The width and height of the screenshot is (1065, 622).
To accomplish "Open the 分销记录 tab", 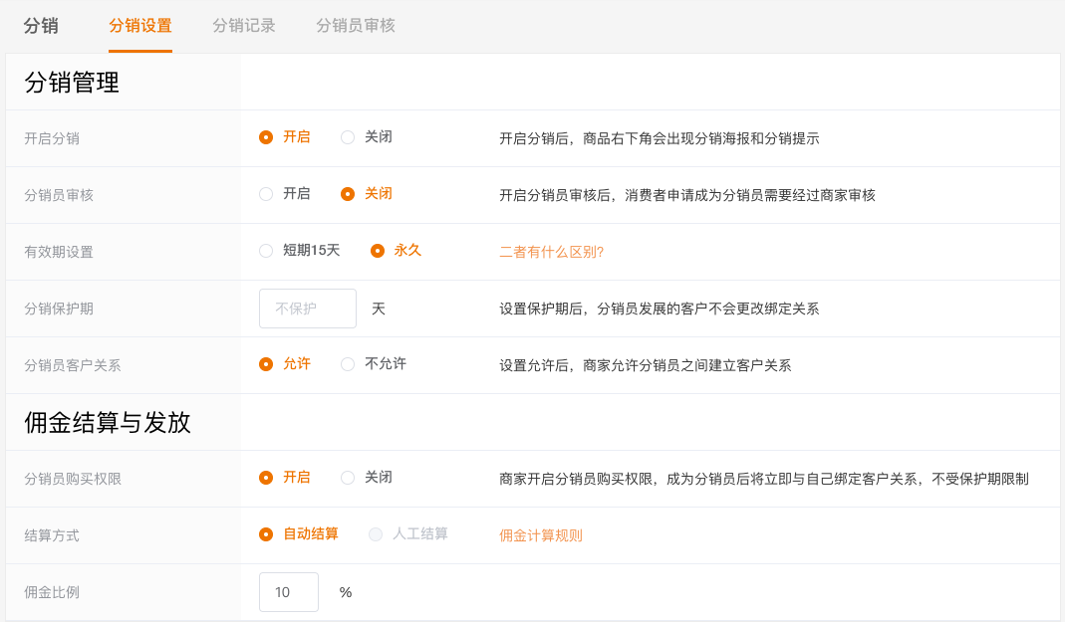I will click(244, 26).
